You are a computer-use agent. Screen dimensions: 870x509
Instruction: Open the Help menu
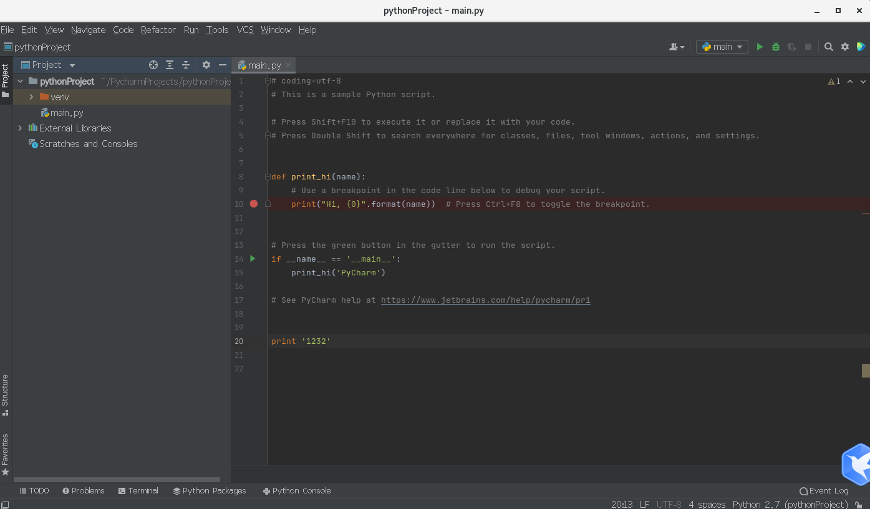click(307, 30)
